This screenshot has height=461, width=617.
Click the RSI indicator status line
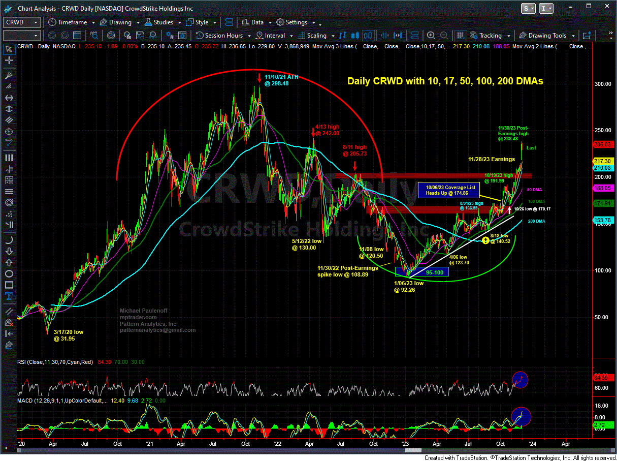coord(81,362)
